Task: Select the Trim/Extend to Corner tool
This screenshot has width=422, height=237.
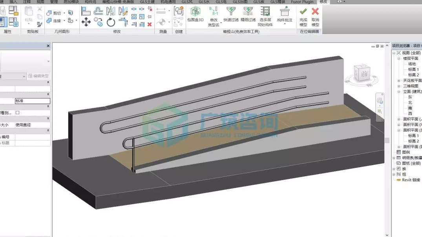Action: point(123,22)
